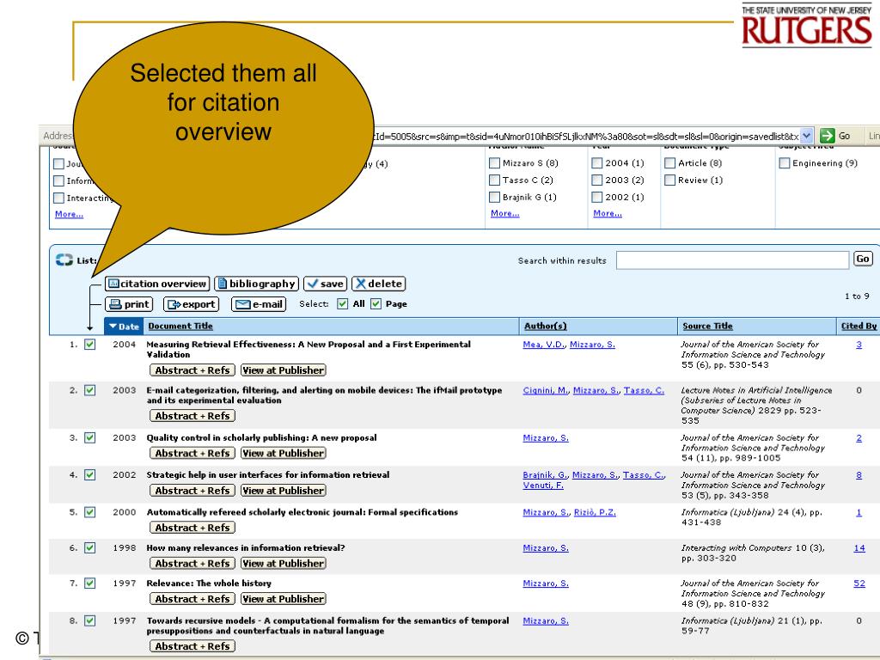Screen dimensions: 880x660
Task: Open Abstract + Refs for Relevance whole history
Action: pyautogui.click(x=192, y=599)
